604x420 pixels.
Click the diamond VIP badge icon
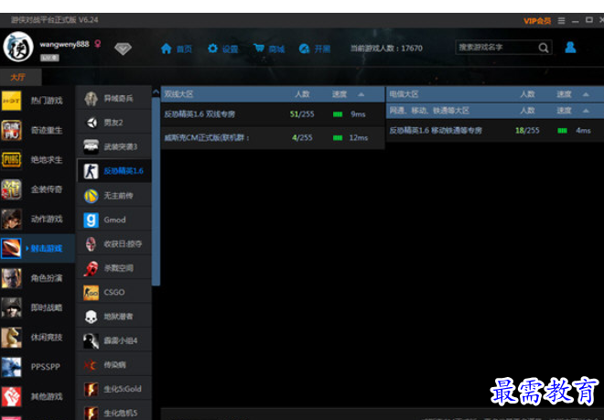coord(123,48)
